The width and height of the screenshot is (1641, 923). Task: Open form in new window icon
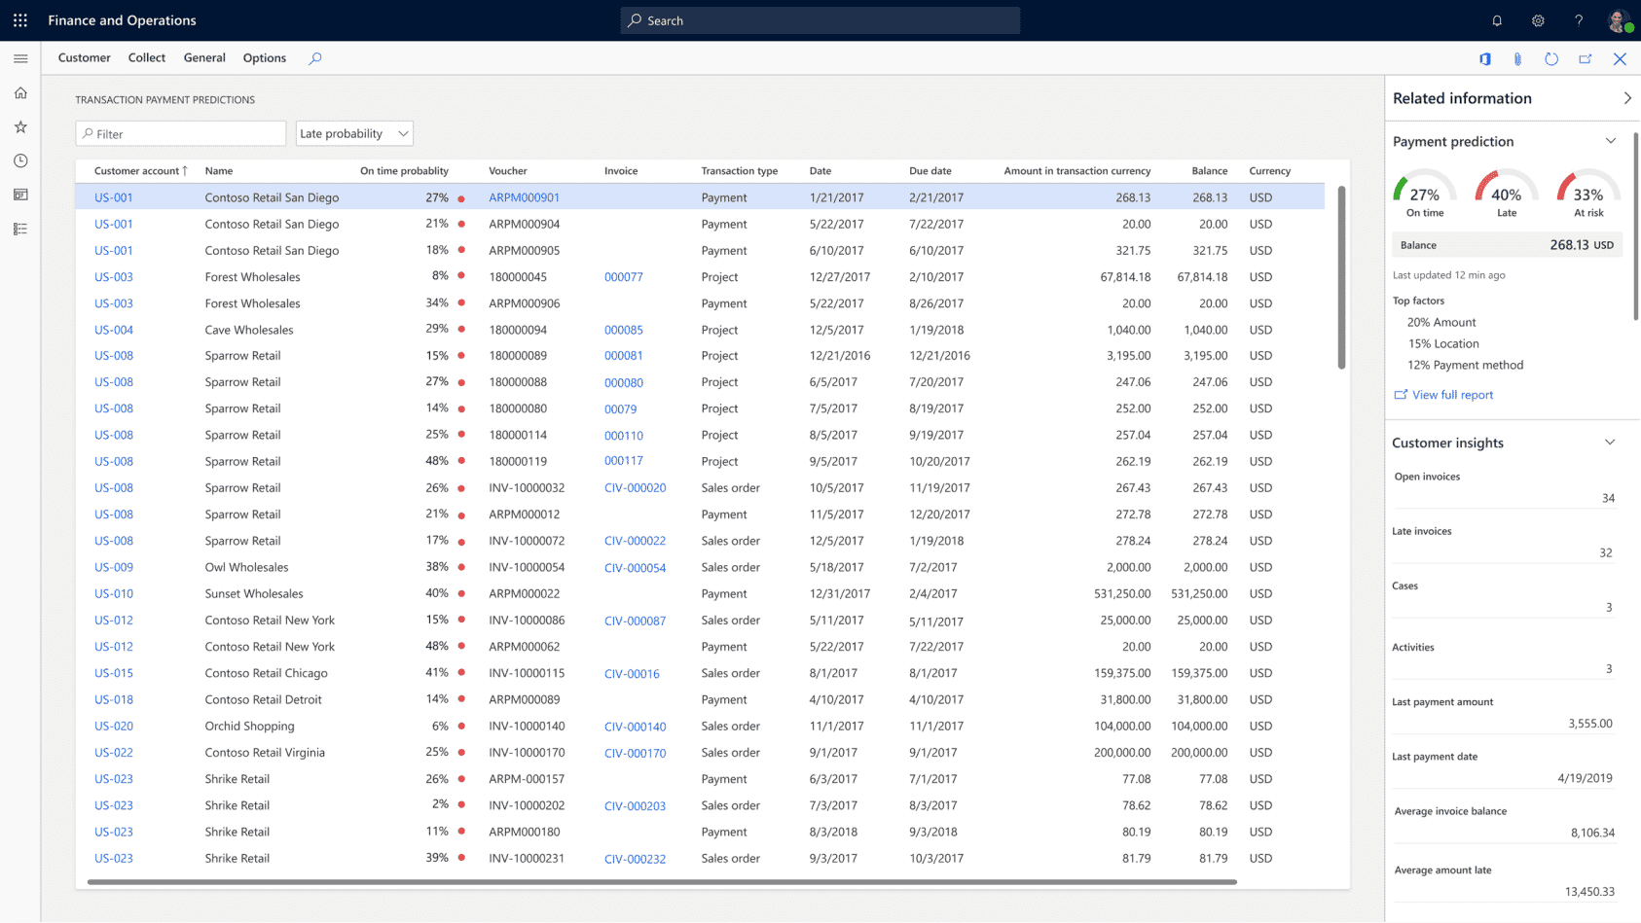coord(1586,59)
